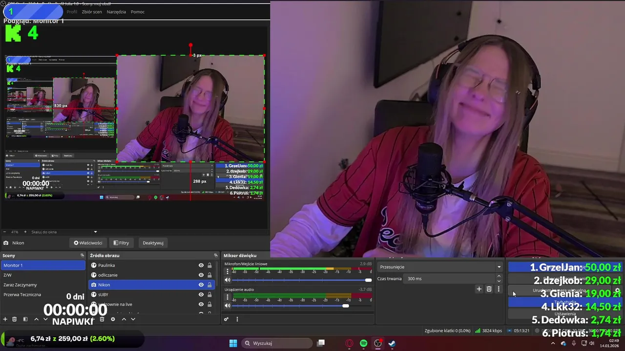This screenshot has height=351, width=625.
Task: Adjust Urządzenie audio volume slider
Action: 301,306
